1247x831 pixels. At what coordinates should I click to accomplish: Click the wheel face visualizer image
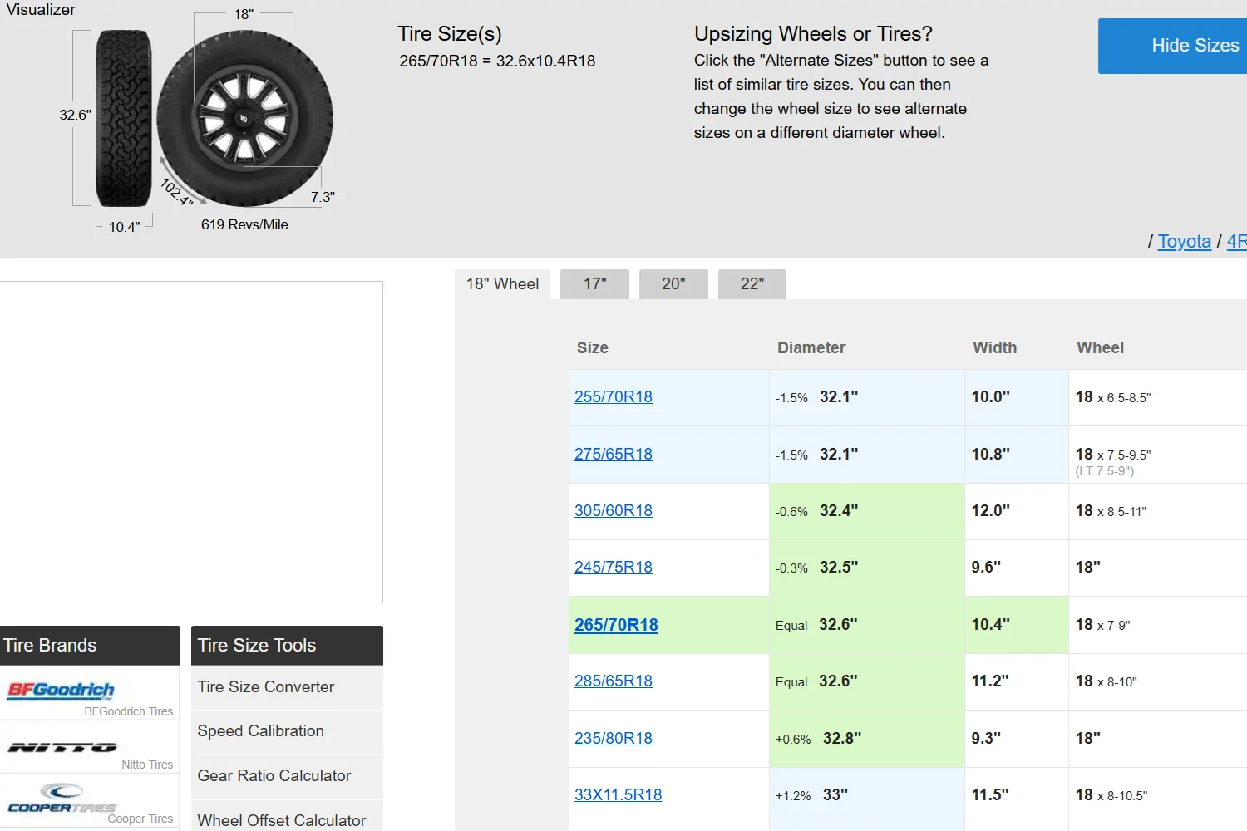coord(244,119)
